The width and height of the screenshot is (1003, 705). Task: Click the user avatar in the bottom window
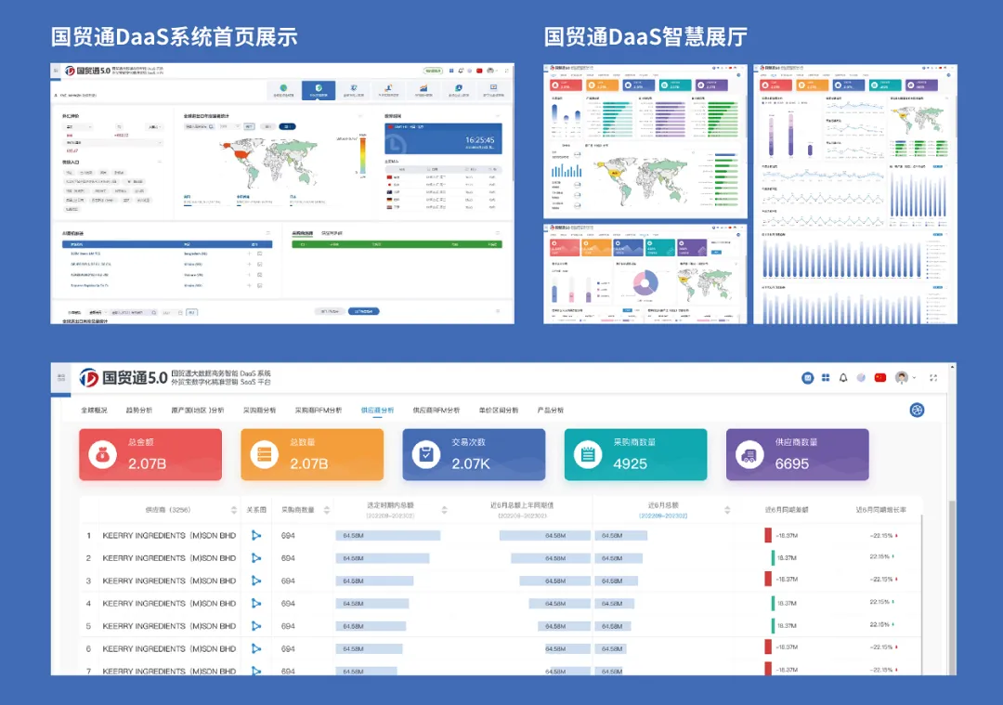tap(902, 377)
